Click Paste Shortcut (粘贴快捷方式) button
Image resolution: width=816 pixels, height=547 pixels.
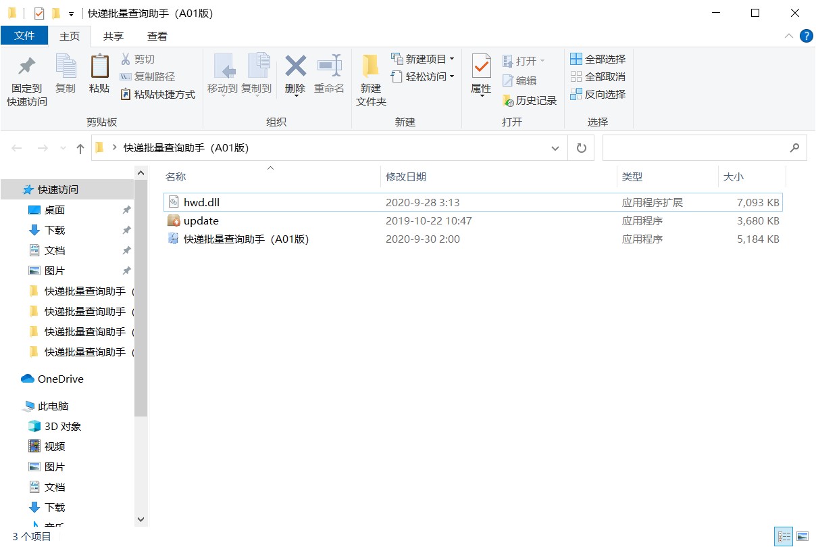click(x=157, y=95)
